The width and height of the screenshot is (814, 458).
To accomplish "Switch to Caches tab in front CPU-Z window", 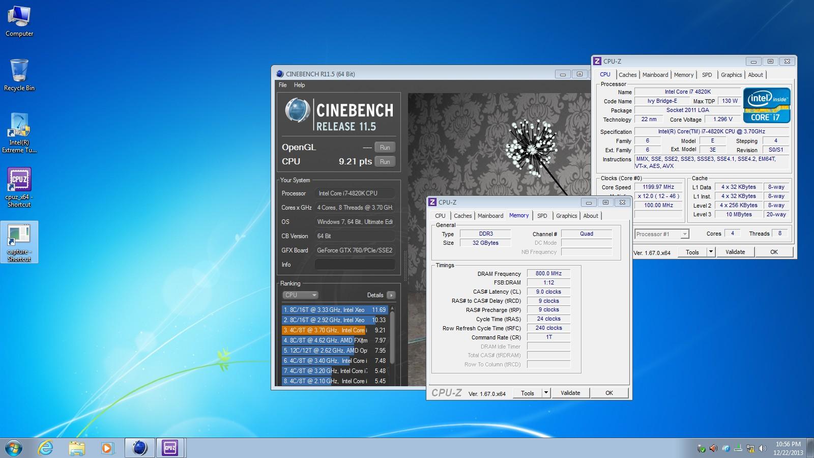I will pyautogui.click(x=462, y=216).
